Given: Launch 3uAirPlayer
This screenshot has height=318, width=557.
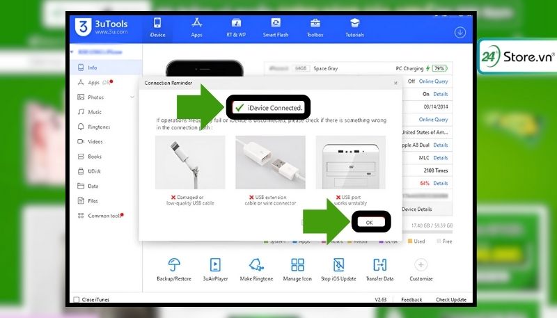Looking at the screenshot, I should [x=215, y=270].
